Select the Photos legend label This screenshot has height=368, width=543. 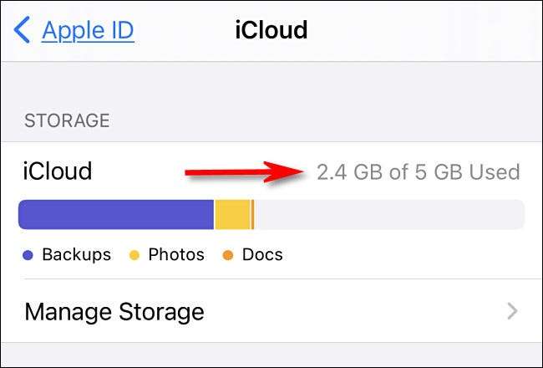(176, 254)
